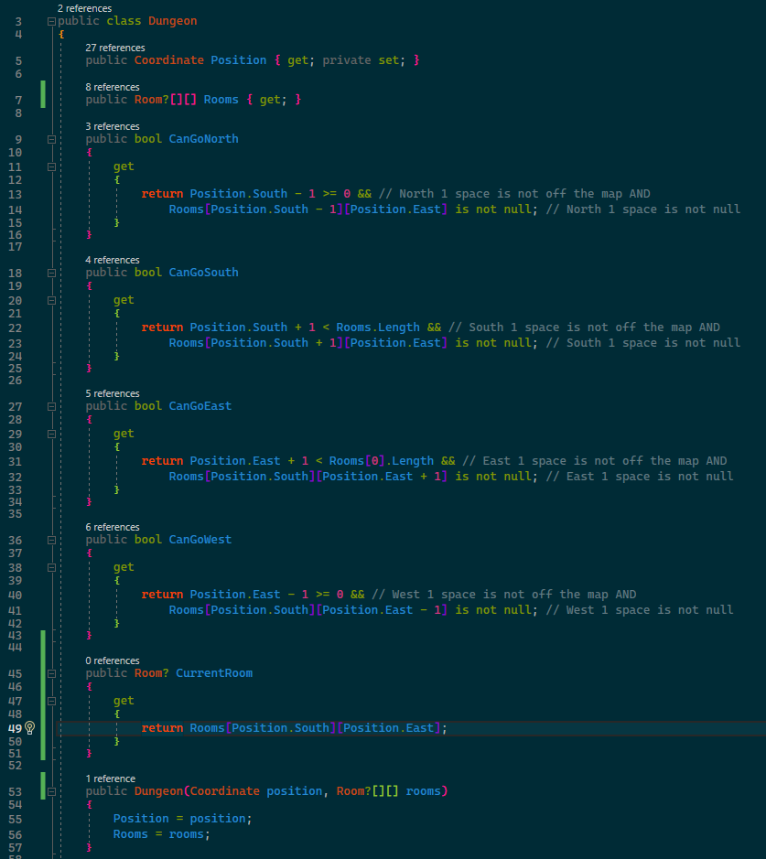Collapse the Dungeon class outline toggle
Viewport: 766px width, 859px height.
click(x=51, y=21)
